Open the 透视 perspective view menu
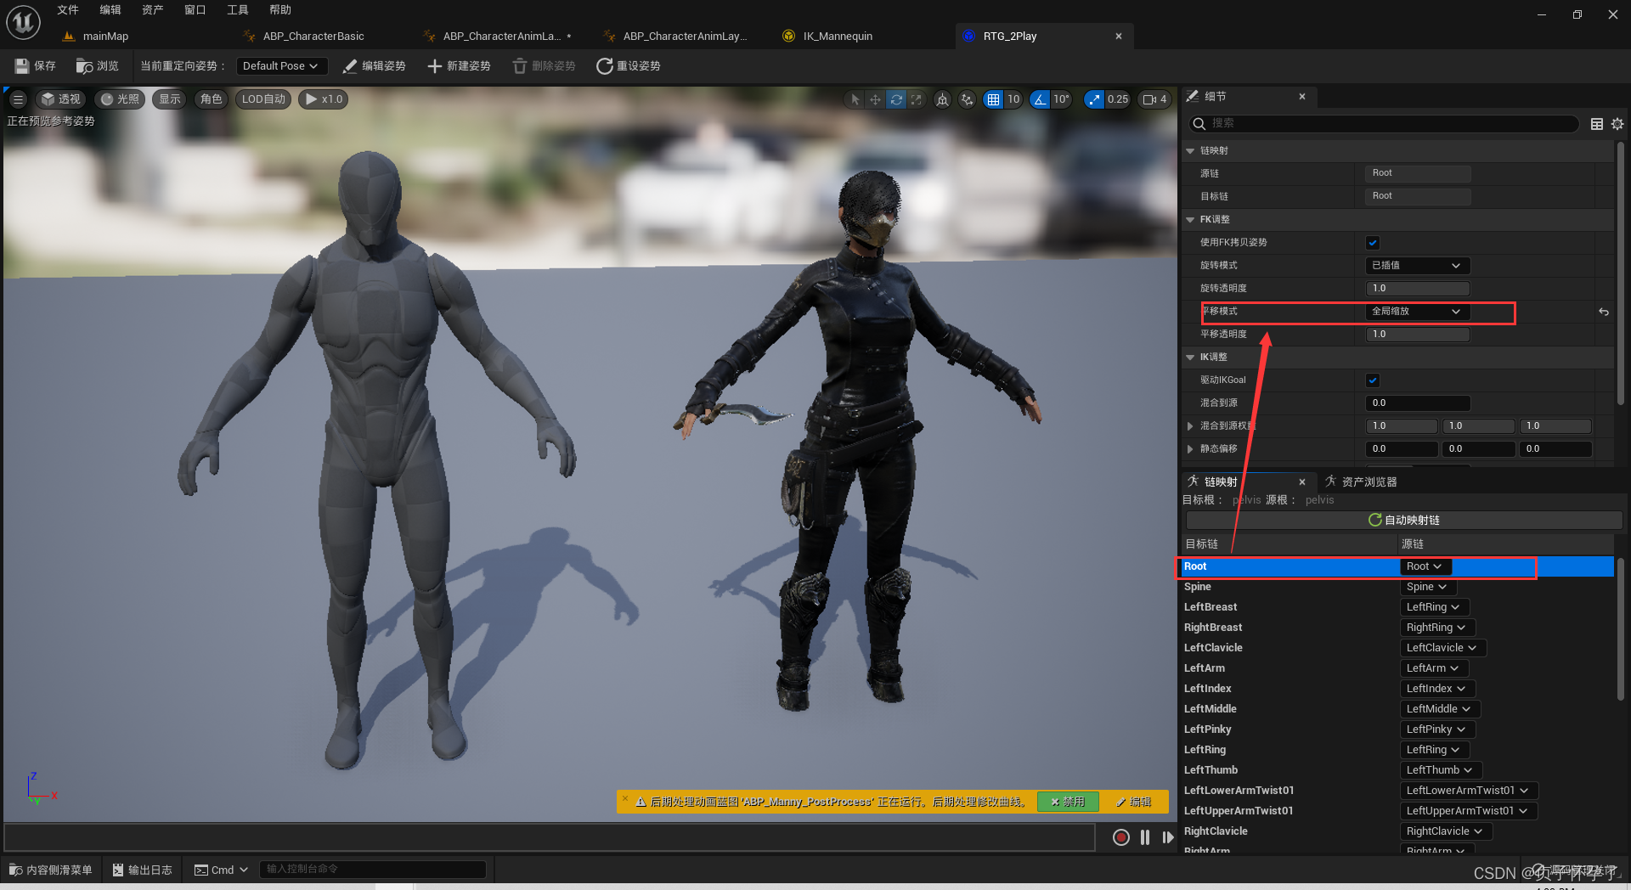1631x890 pixels. click(61, 99)
